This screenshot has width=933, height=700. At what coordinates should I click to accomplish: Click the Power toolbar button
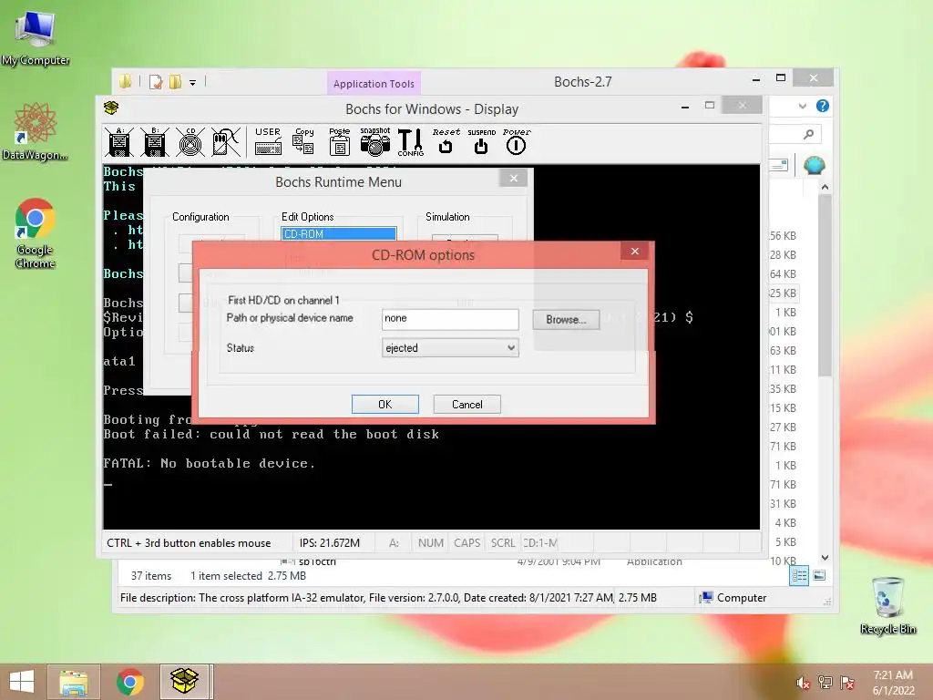point(516,141)
